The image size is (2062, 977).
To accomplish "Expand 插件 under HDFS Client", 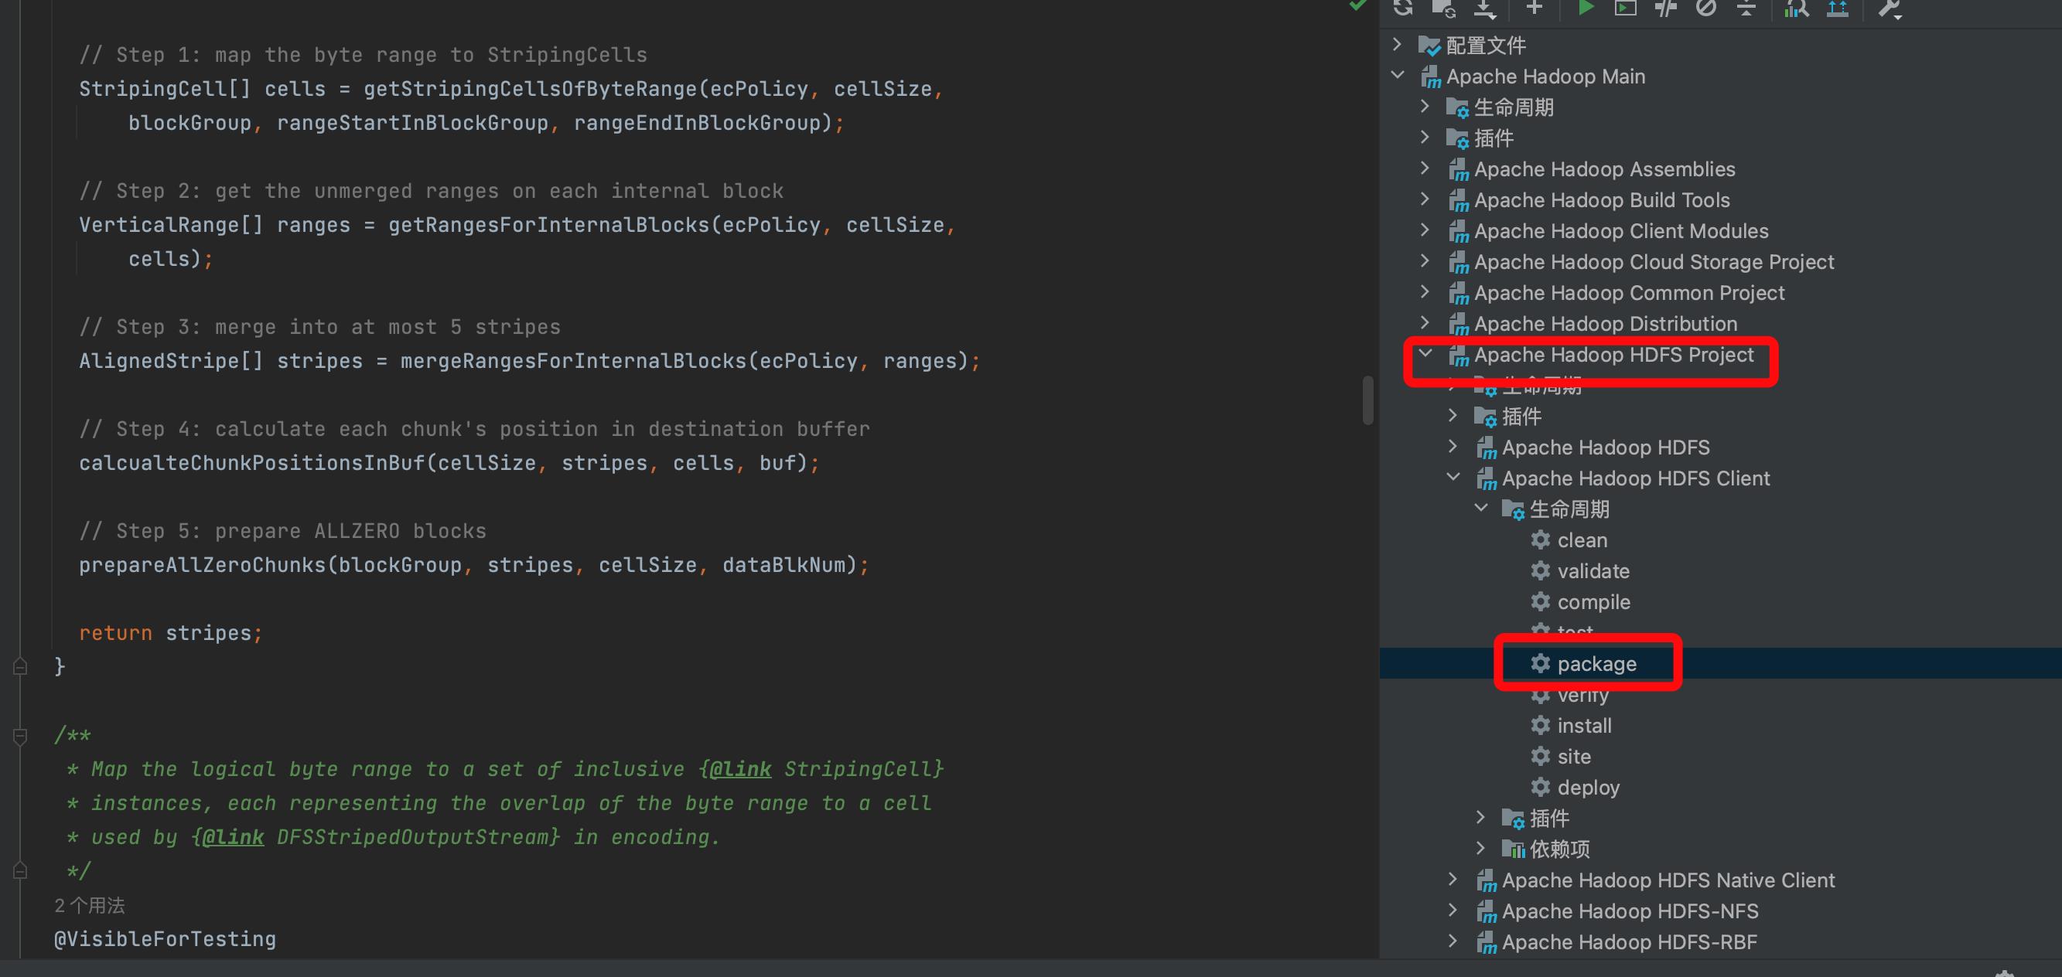I will coord(1481,817).
